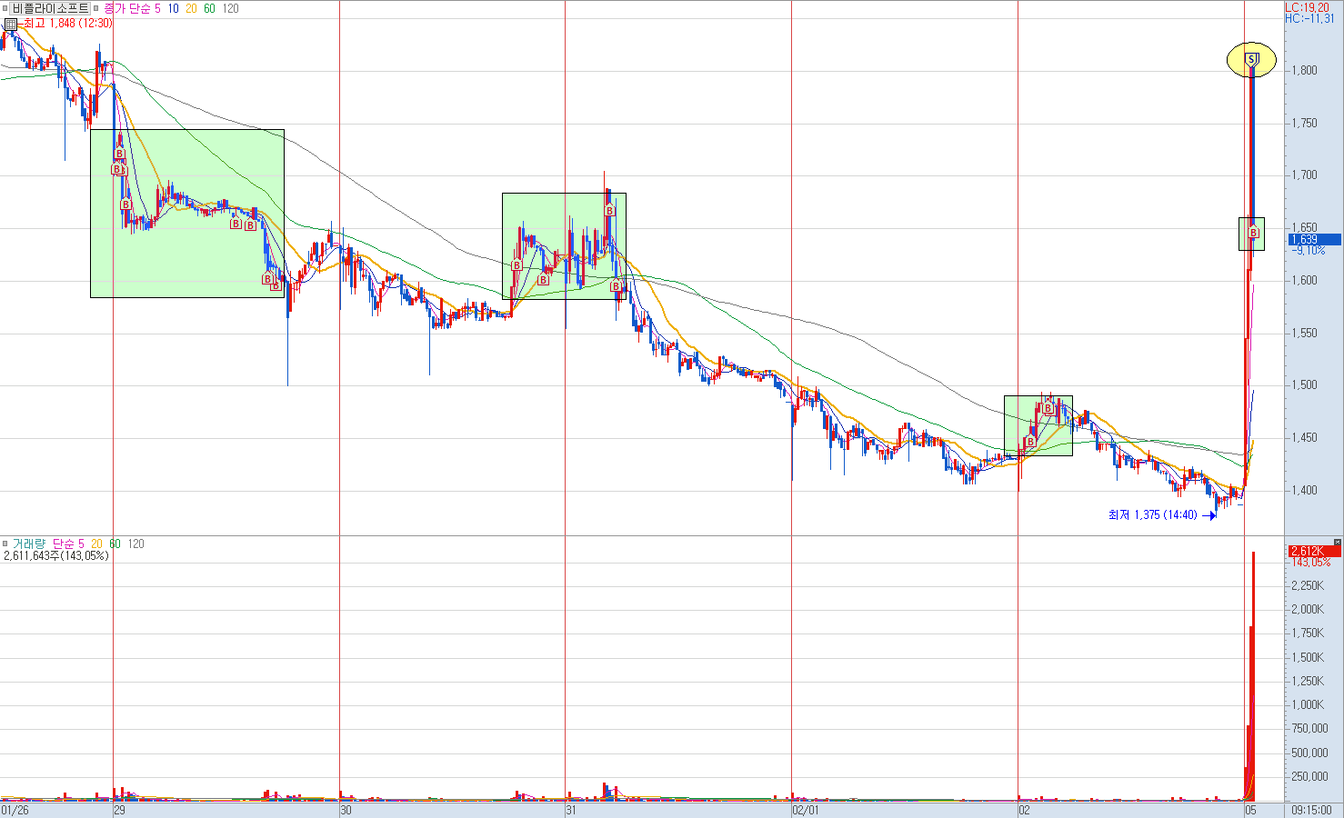Click the 1,400 price axis label

pos(1304,491)
